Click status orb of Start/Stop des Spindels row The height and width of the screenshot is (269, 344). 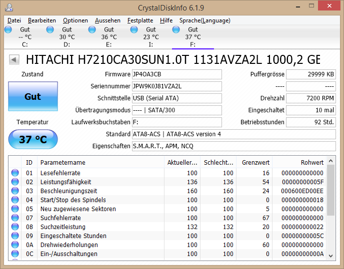click(15, 200)
